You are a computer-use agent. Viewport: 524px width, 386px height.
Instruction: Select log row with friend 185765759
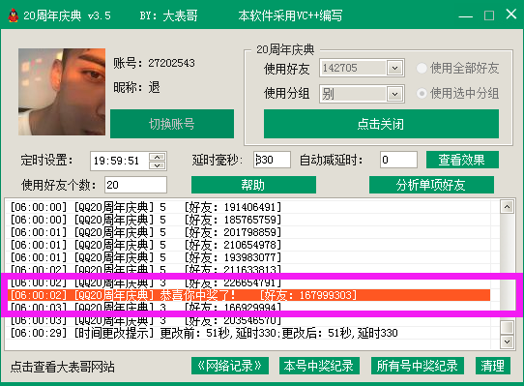pyautogui.click(x=248, y=220)
